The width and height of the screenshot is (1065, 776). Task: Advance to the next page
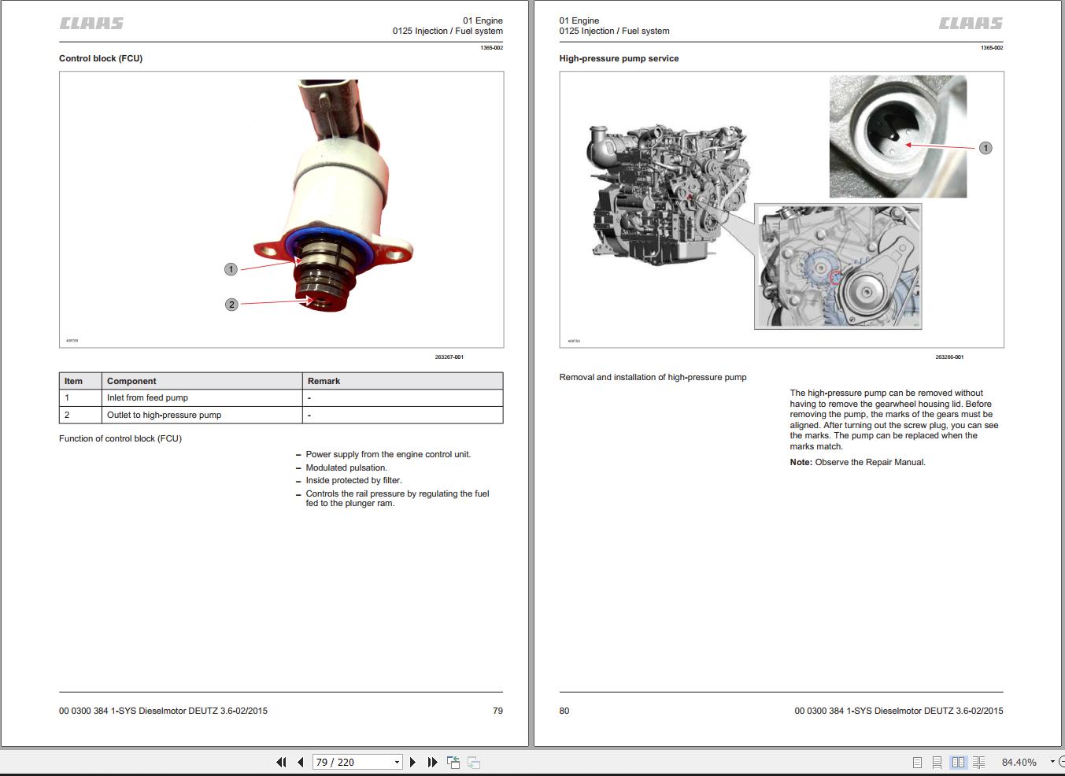tap(412, 762)
